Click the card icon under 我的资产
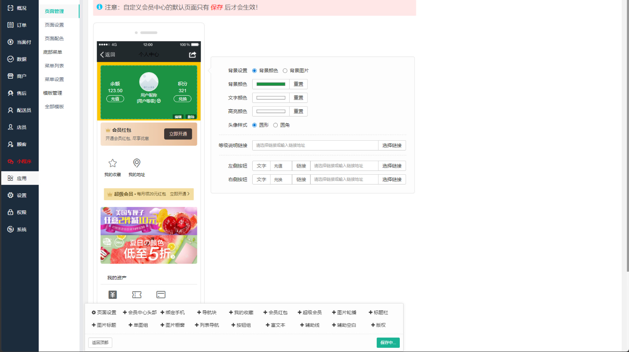Viewport: 629px width, 352px height. pos(161,295)
